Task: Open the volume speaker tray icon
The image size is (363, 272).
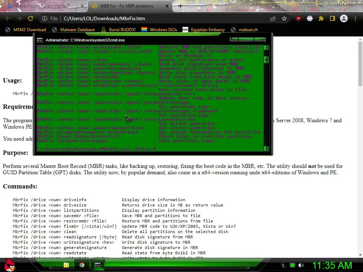Action: (301, 266)
